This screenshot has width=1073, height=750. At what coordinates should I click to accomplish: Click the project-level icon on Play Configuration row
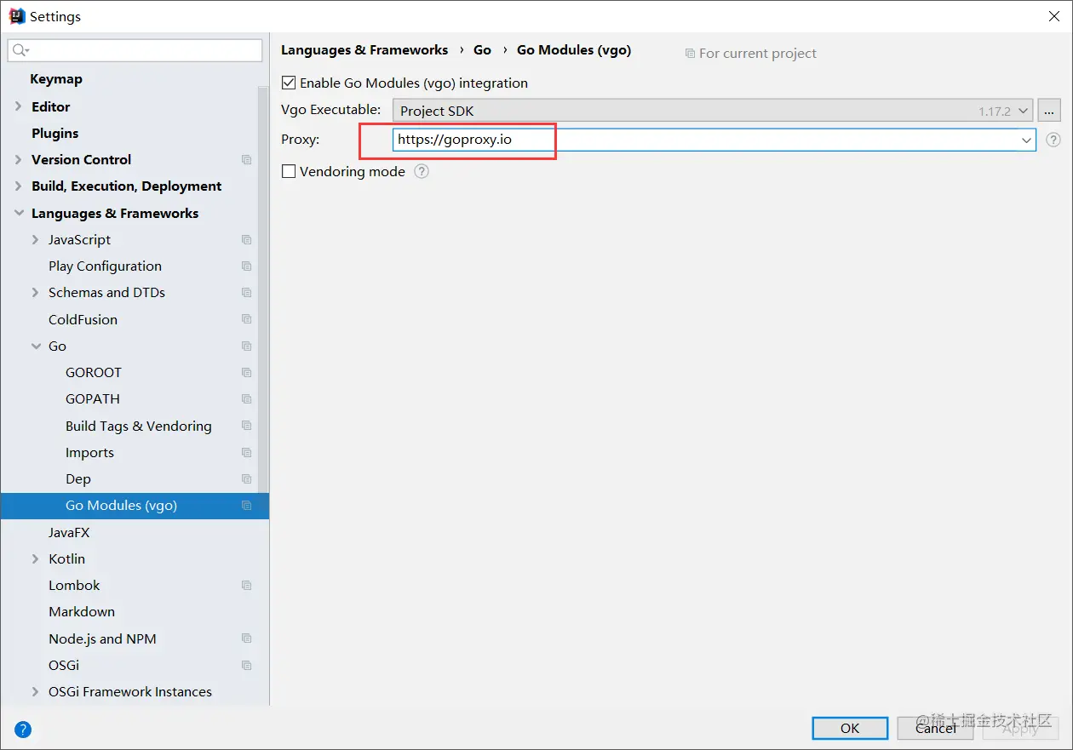click(x=247, y=266)
